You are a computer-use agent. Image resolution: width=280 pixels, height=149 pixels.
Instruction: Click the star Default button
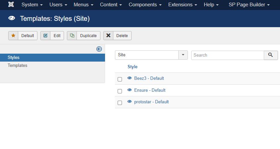tap(23, 36)
